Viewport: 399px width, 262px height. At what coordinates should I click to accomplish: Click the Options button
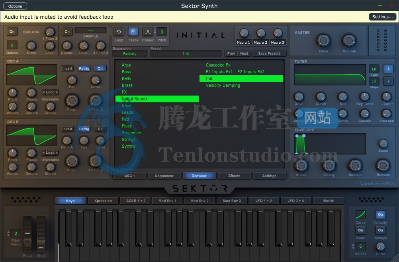point(15,6)
